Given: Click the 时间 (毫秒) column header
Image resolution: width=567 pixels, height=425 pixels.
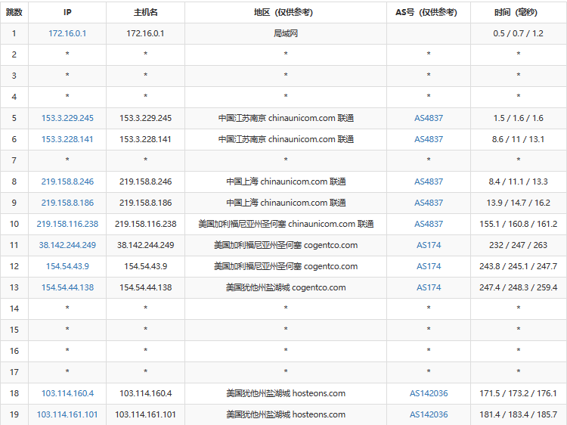Looking at the screenshot, I should 518,12.
